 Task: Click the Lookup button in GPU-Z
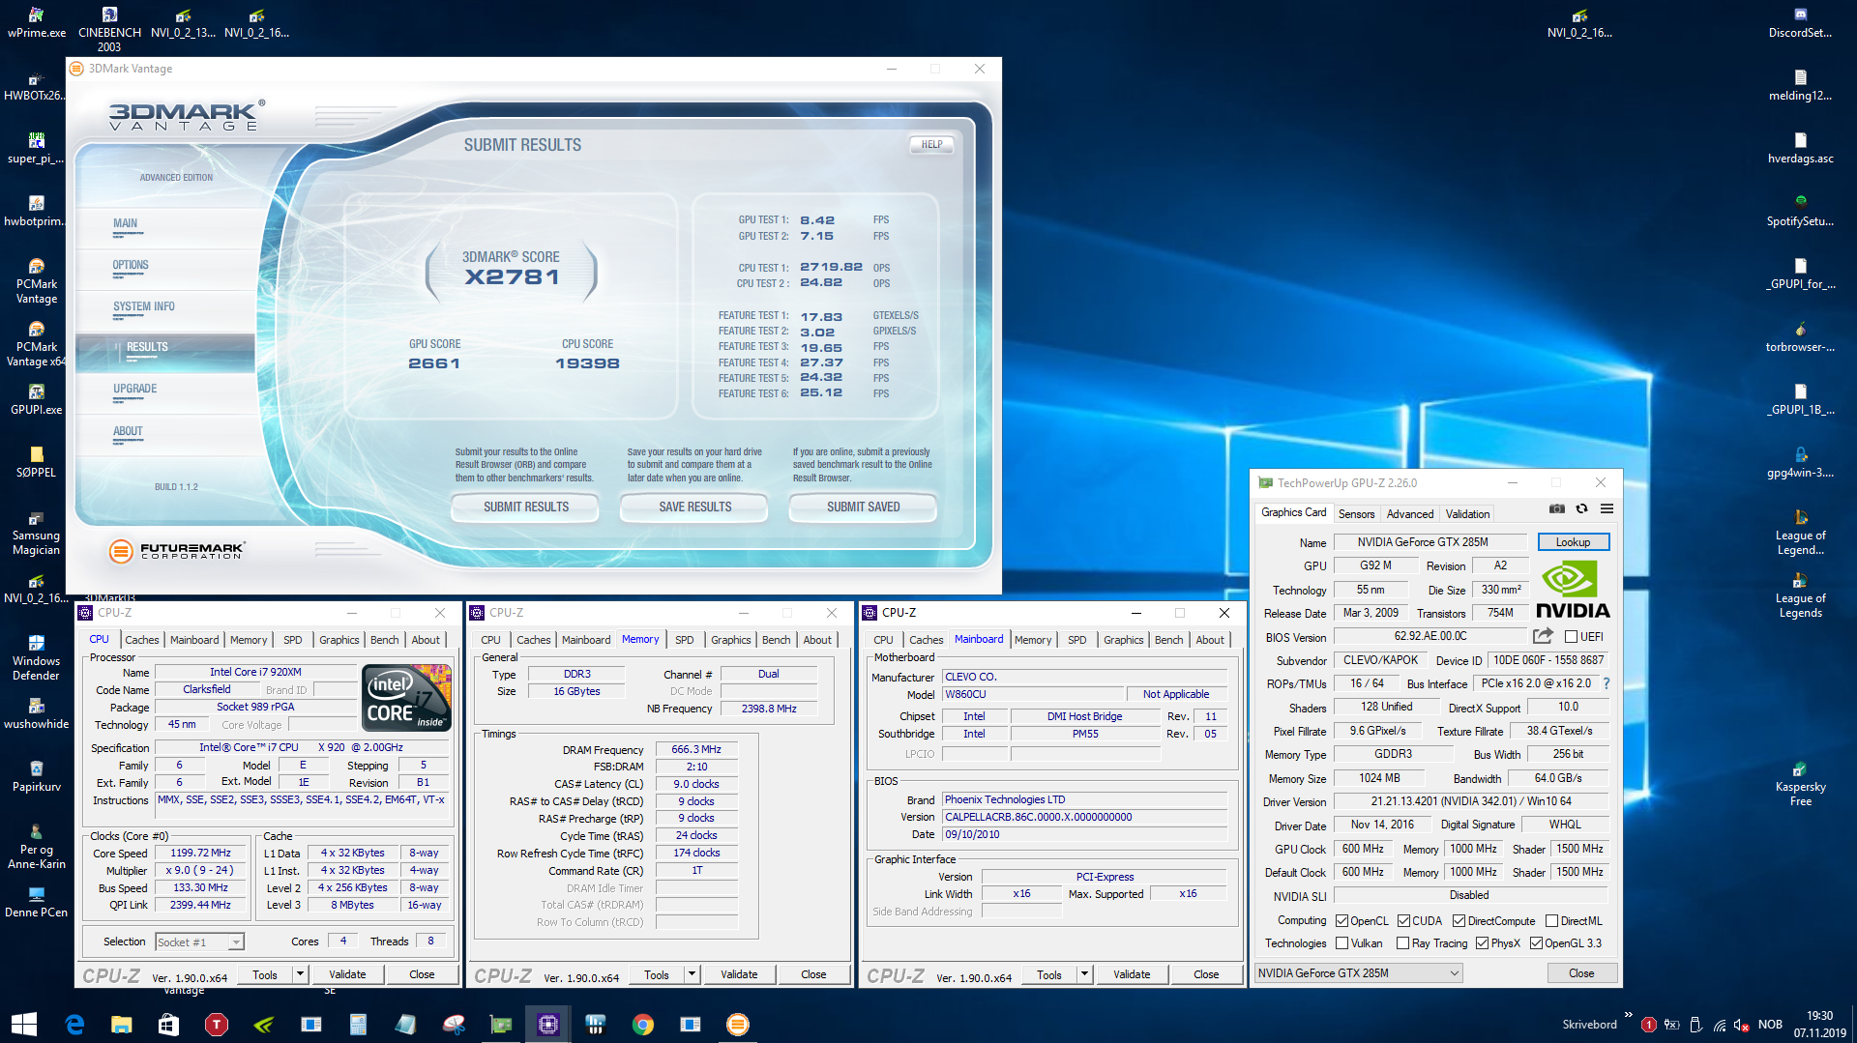[1573, 541]
